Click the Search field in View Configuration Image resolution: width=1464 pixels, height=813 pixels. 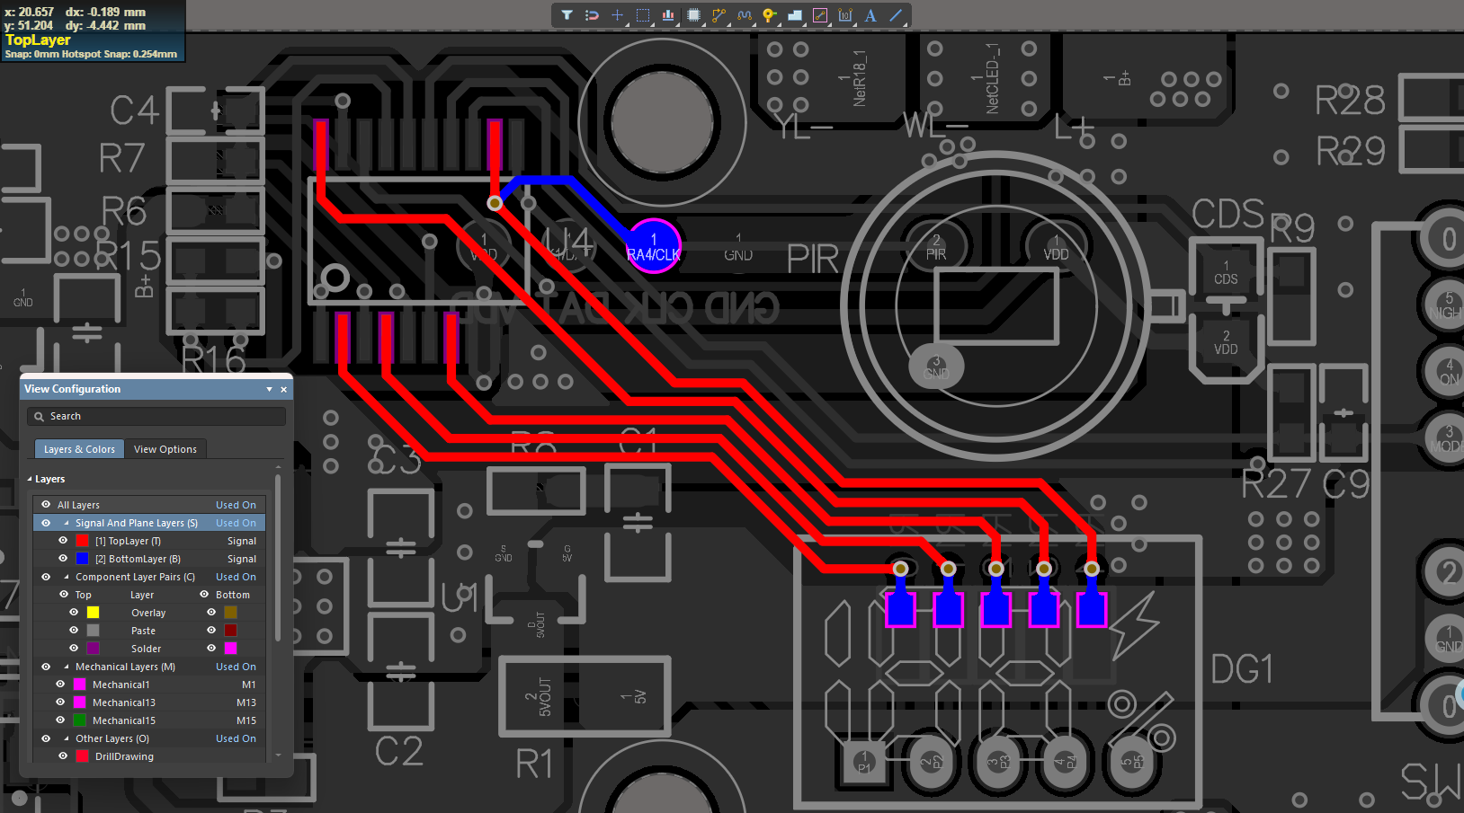coord(156,416)
